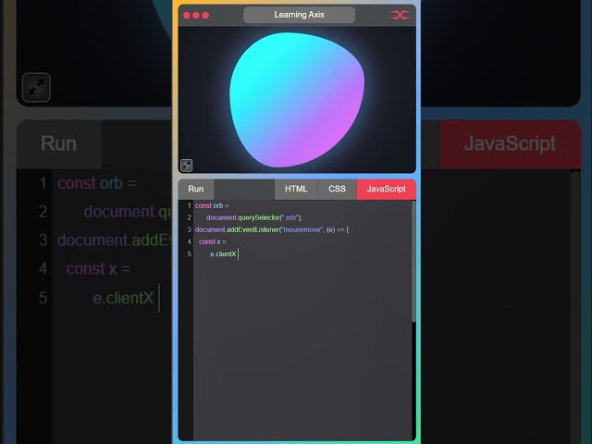Click large background text "e.clientX"
Image resolution: width=592 pixels, height=444 pixels.
[x=123, y=298]
